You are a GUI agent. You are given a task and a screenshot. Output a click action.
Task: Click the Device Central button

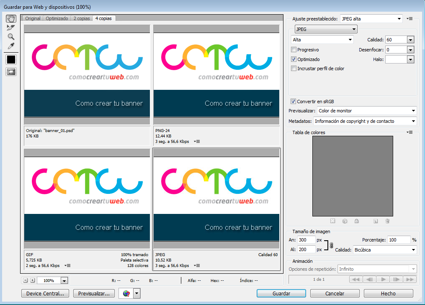click(45, 293)
